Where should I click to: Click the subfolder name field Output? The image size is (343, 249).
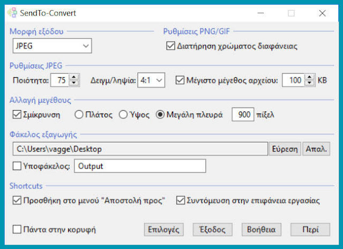(140, 166)
